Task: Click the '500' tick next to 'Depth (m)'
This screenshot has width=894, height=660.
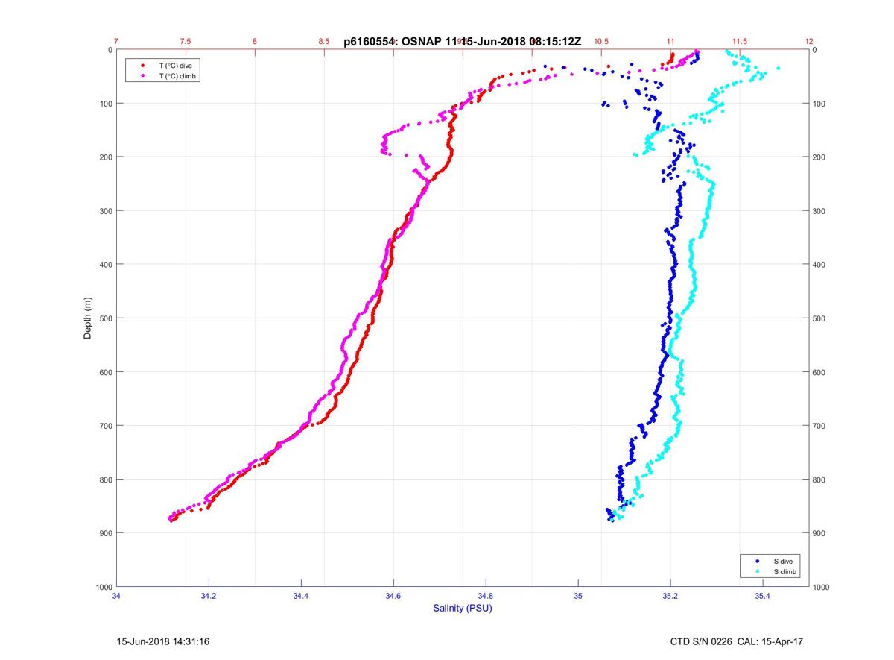Action: point(105,318)
